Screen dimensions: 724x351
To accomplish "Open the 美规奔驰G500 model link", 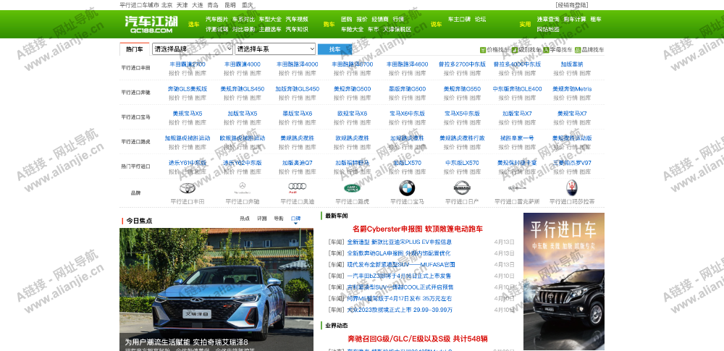I will pyautogui.click(x=353, y=89).
